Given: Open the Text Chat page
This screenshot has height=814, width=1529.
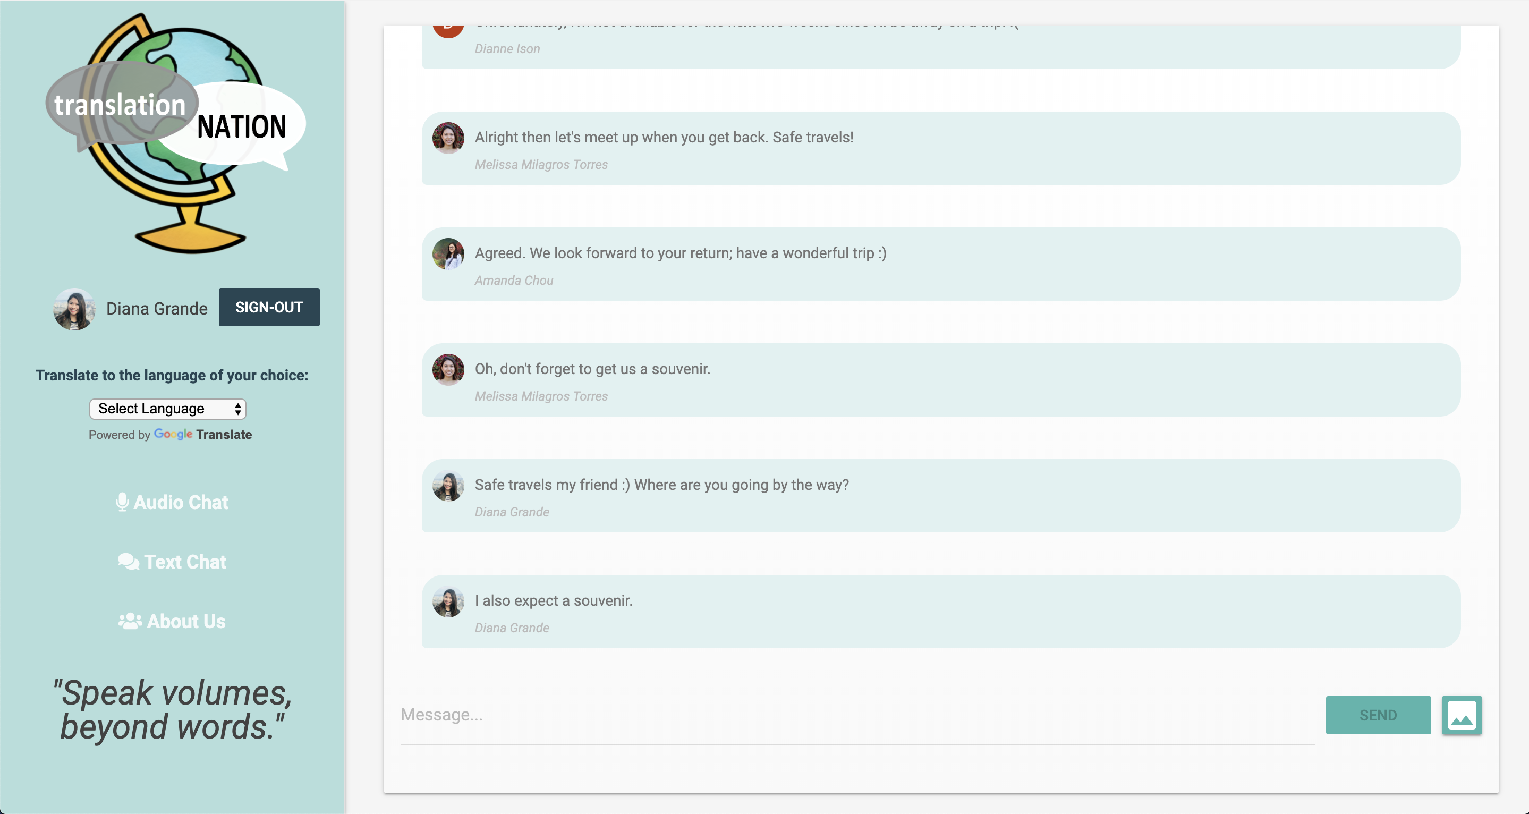Looking at the screenshot, I should pos(185,562).
